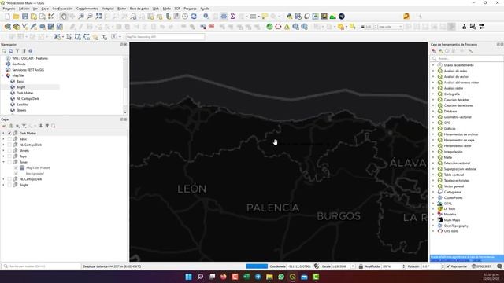
Task: Enable the Toner layer checkbox
Action: 9,163
